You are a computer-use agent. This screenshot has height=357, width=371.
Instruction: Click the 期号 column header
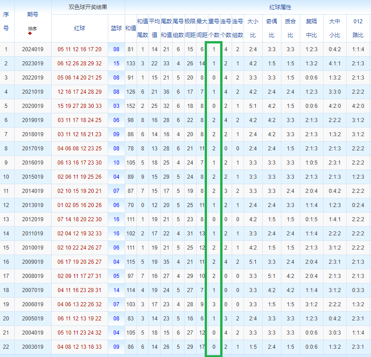click(x=32, y=15)
